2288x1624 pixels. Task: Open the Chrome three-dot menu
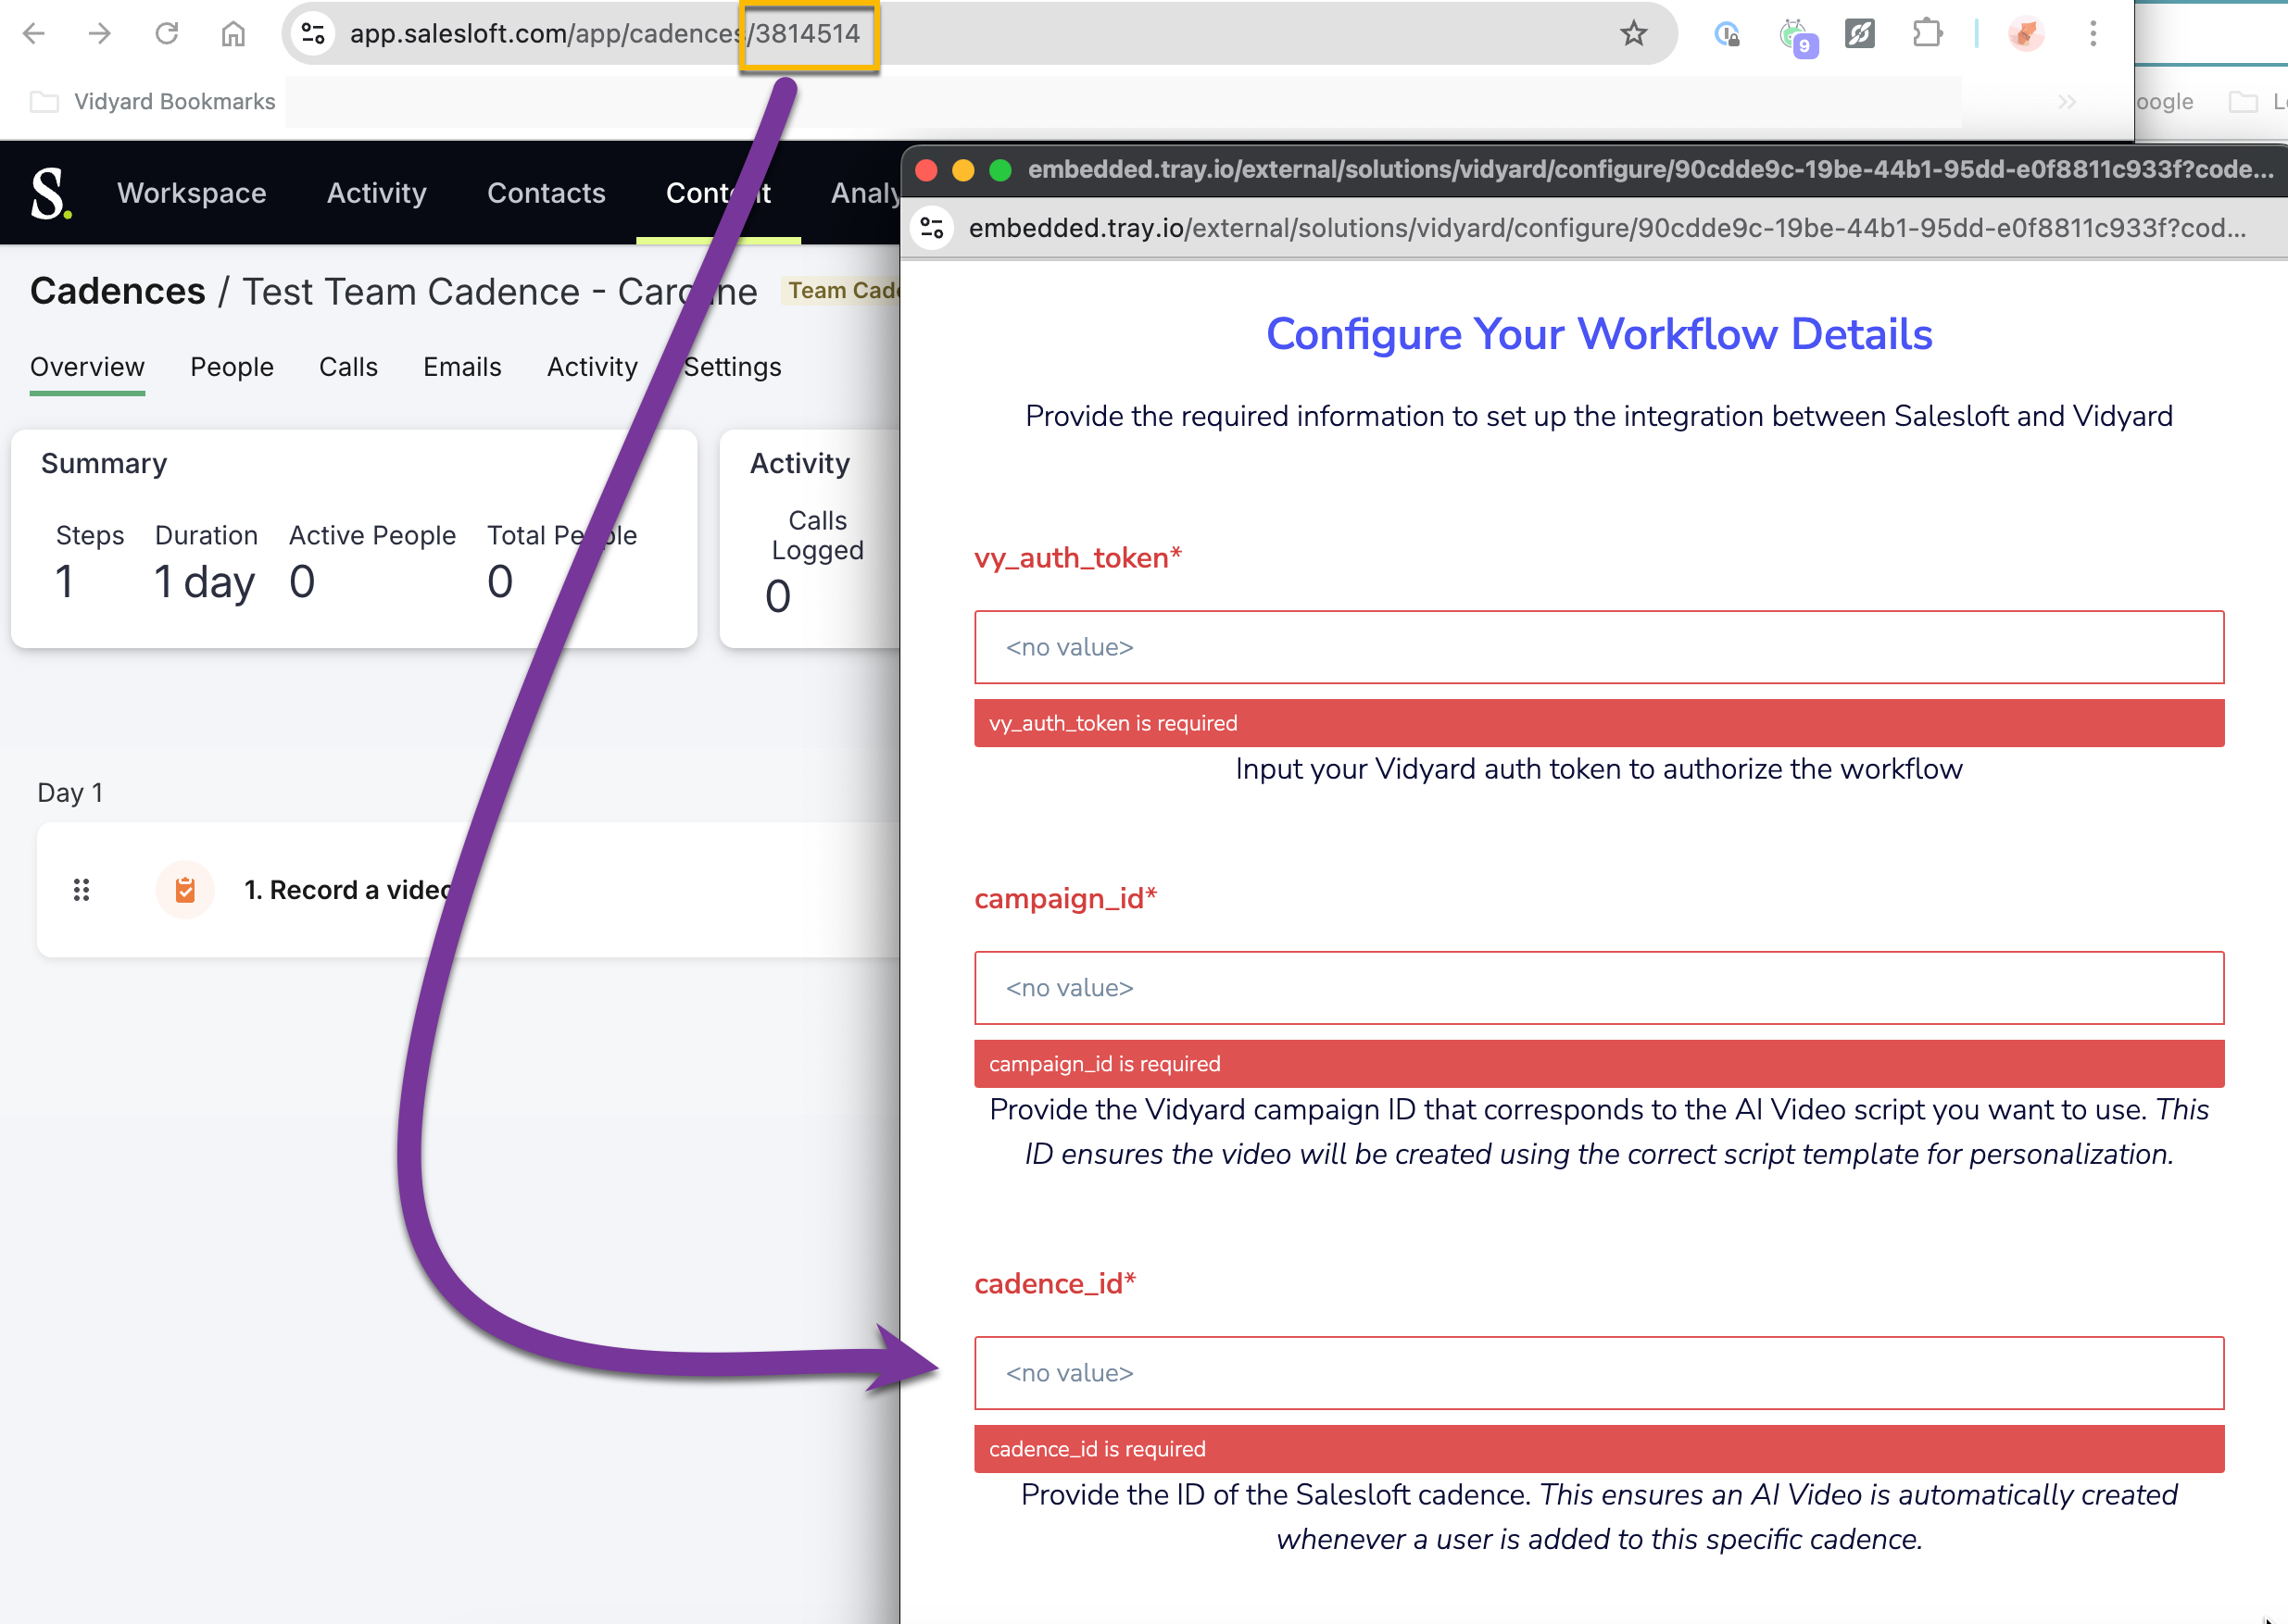(2093, 34)
